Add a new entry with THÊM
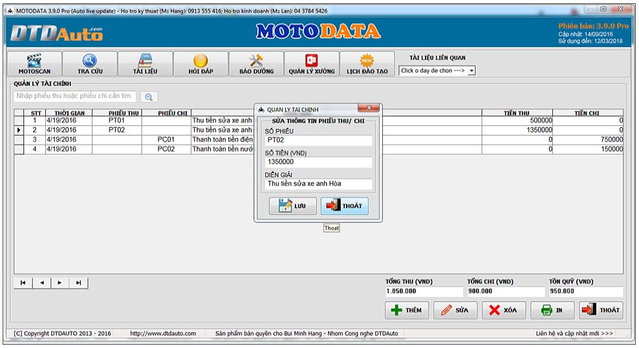 [x=407, y=310]
